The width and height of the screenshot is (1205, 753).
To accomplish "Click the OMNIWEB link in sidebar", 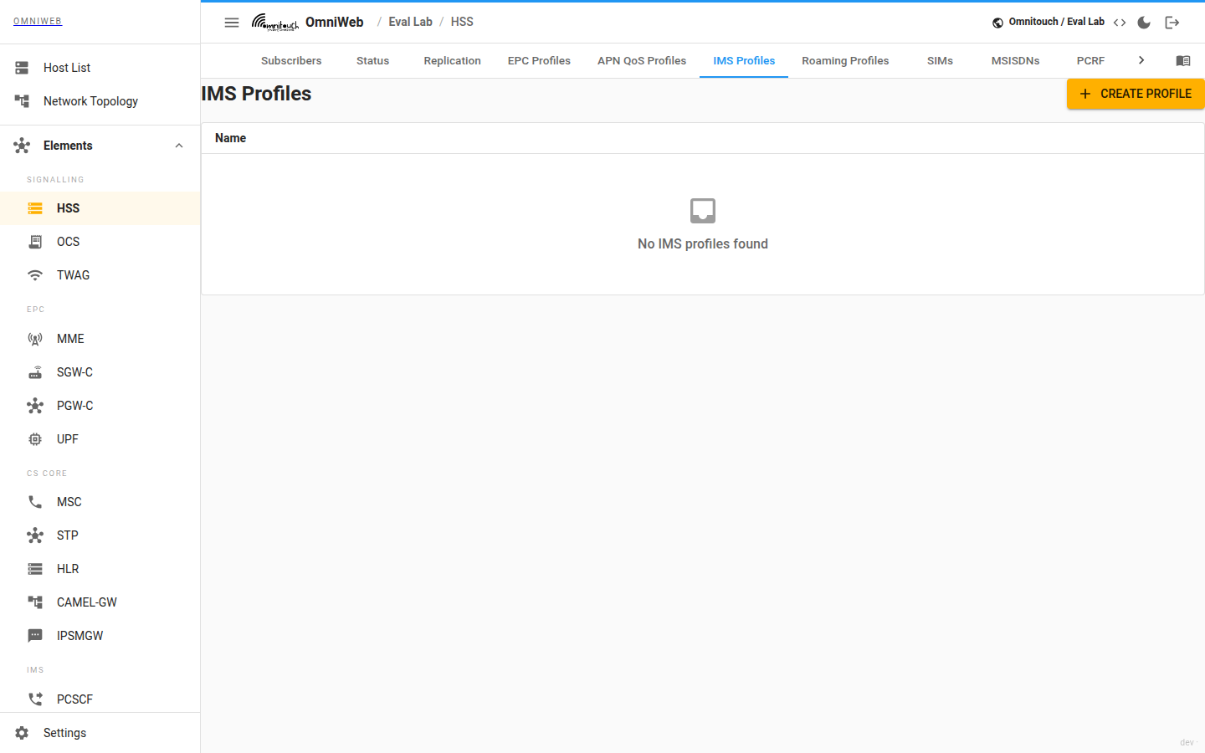I will point(38,22).
